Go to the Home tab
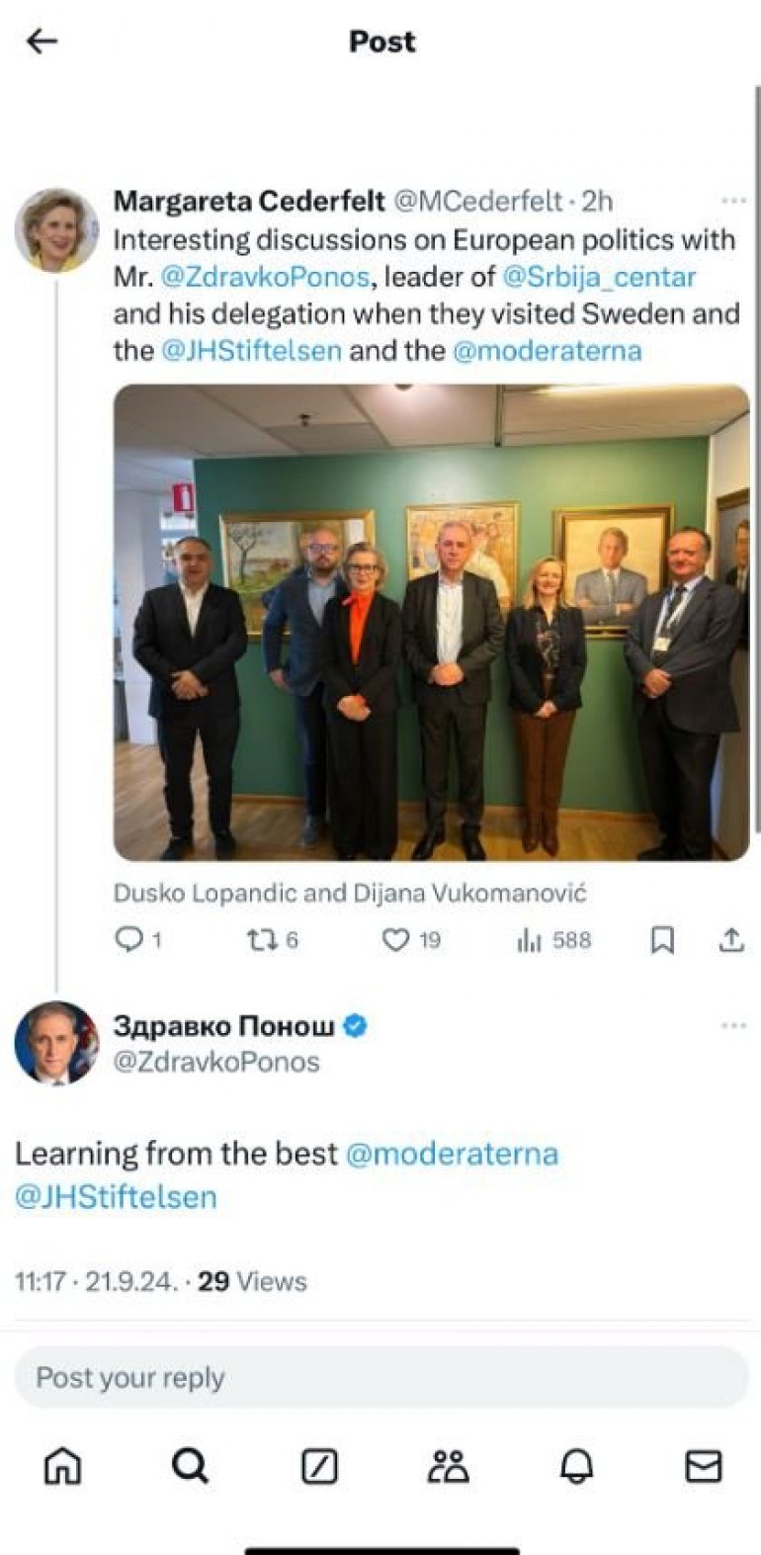Viewport: 761px width, 1555px height. 63,1466
